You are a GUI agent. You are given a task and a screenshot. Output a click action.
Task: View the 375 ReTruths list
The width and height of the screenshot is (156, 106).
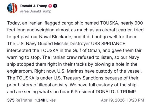click(19, 100)
